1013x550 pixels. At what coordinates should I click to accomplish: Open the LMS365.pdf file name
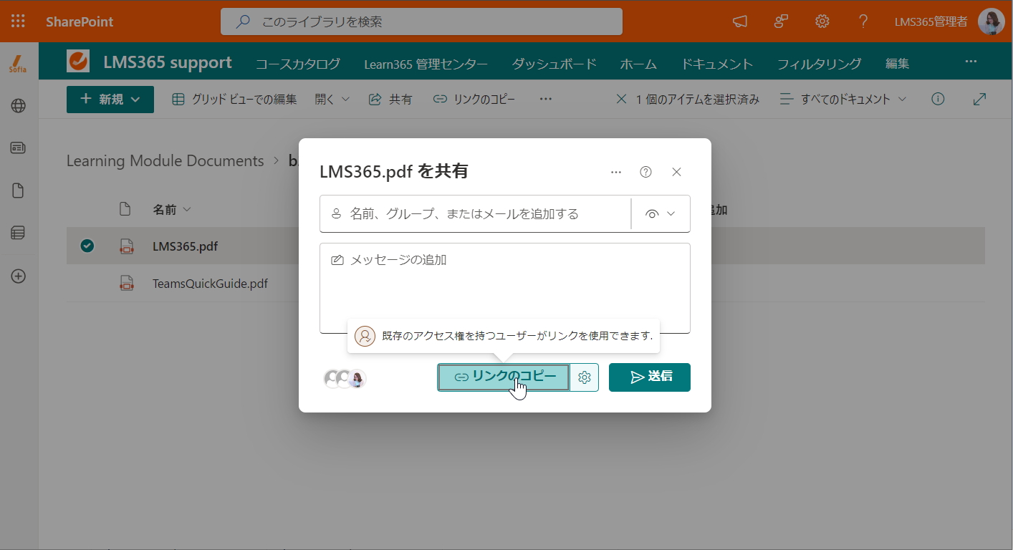[185, 246]
